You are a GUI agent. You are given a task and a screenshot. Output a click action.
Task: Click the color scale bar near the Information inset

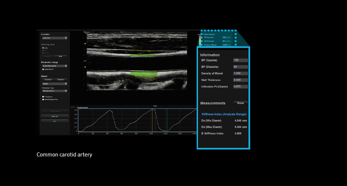pyautogui.click(x=200, y=41)
